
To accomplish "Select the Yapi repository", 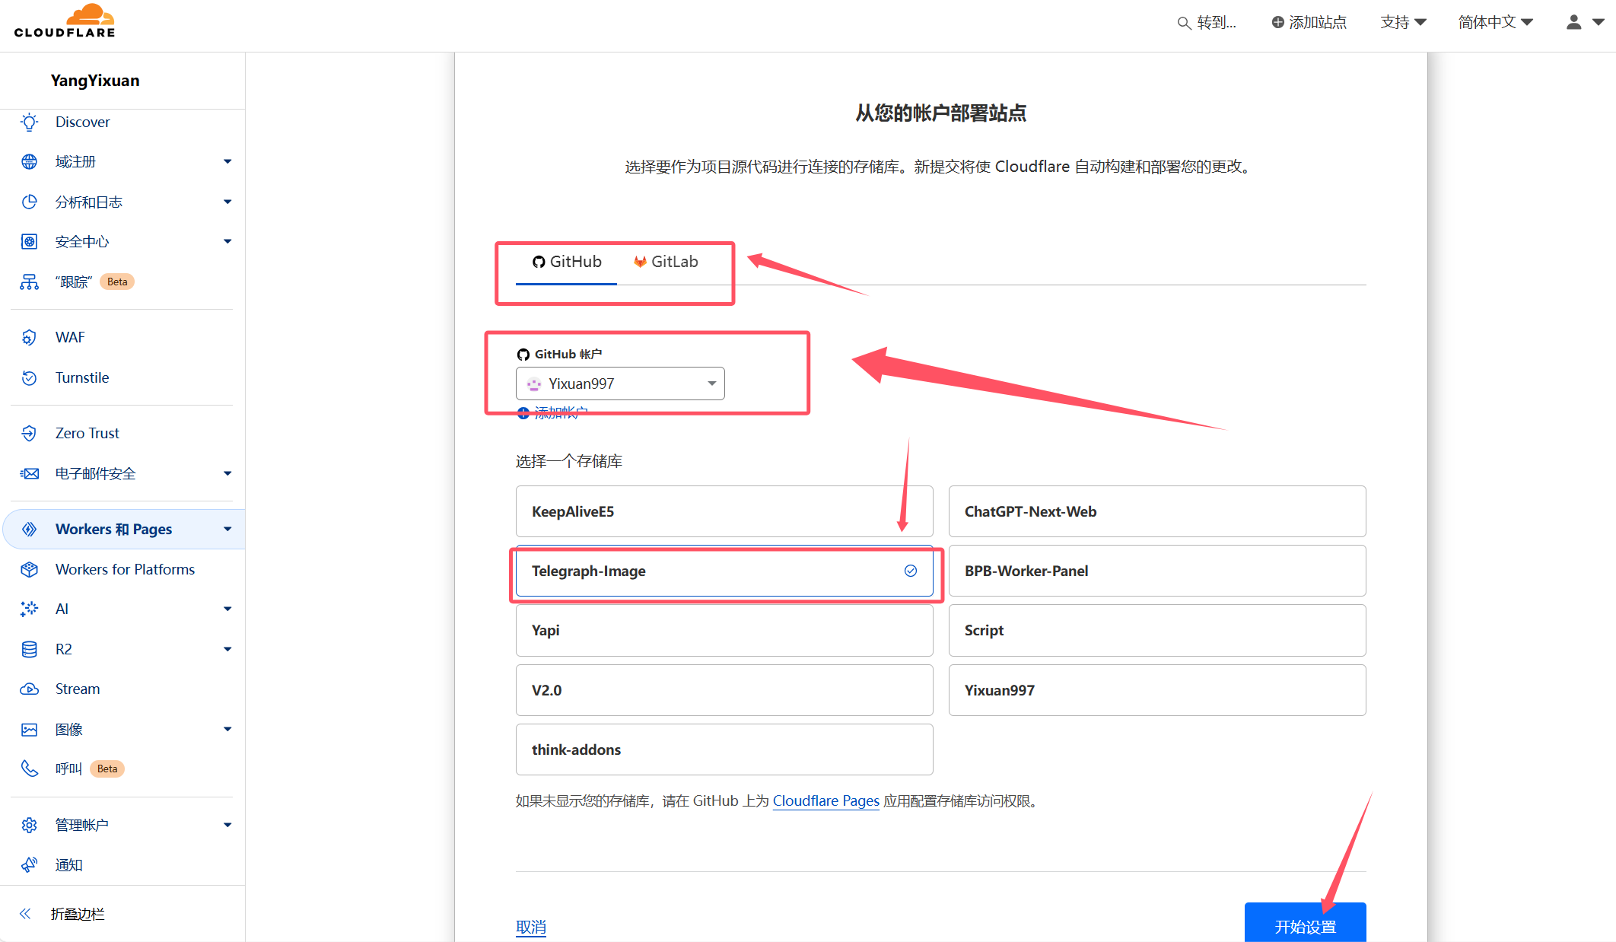I will 724,630.
